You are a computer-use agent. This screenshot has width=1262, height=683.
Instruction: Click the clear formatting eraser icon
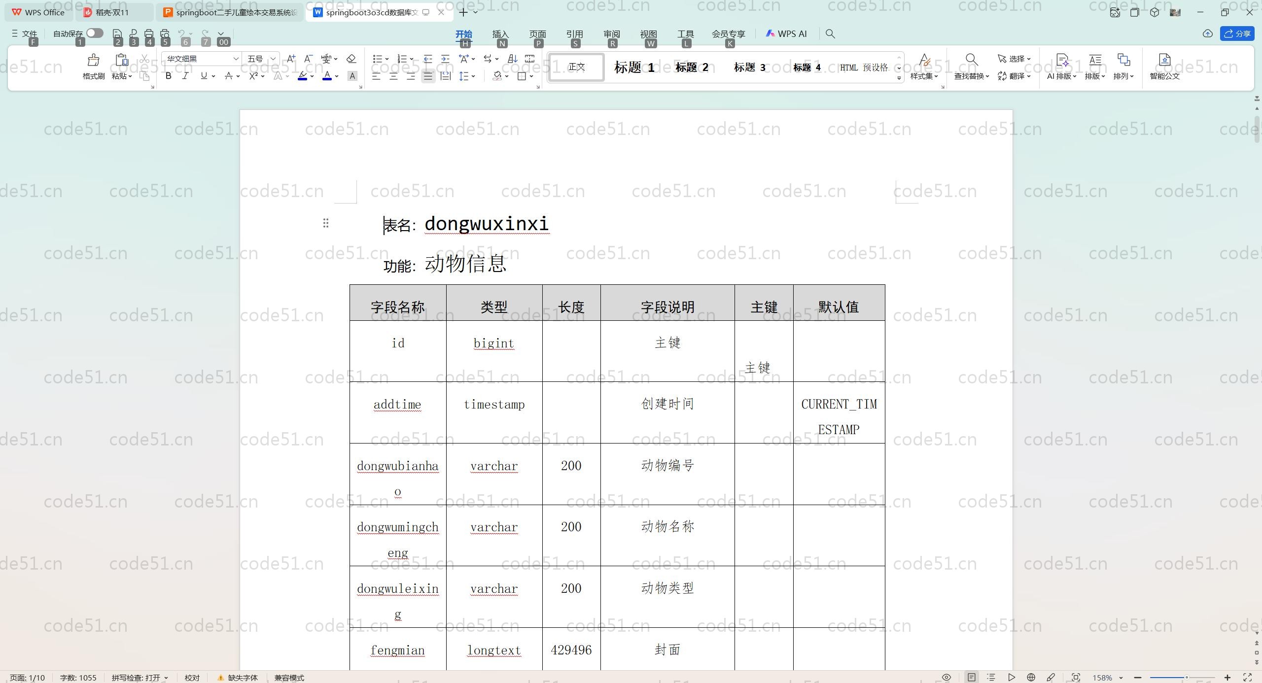pyautogui.click(x=351, y=59)
